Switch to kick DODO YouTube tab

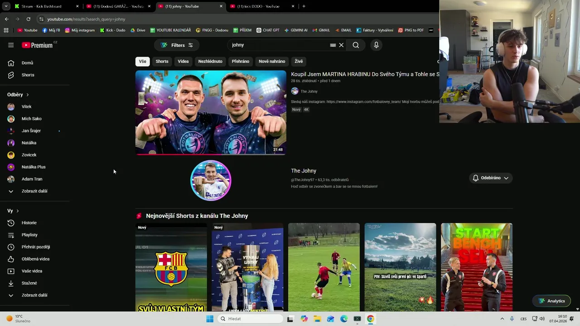click(x=262, y=6)
